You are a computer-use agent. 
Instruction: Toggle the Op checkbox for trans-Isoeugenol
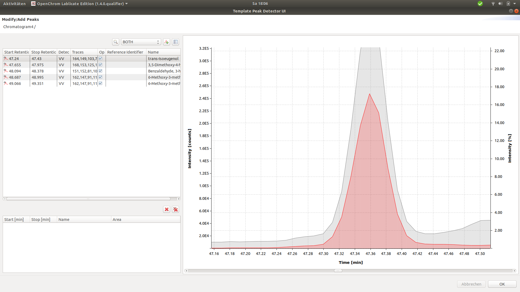(x=100, y=58)
